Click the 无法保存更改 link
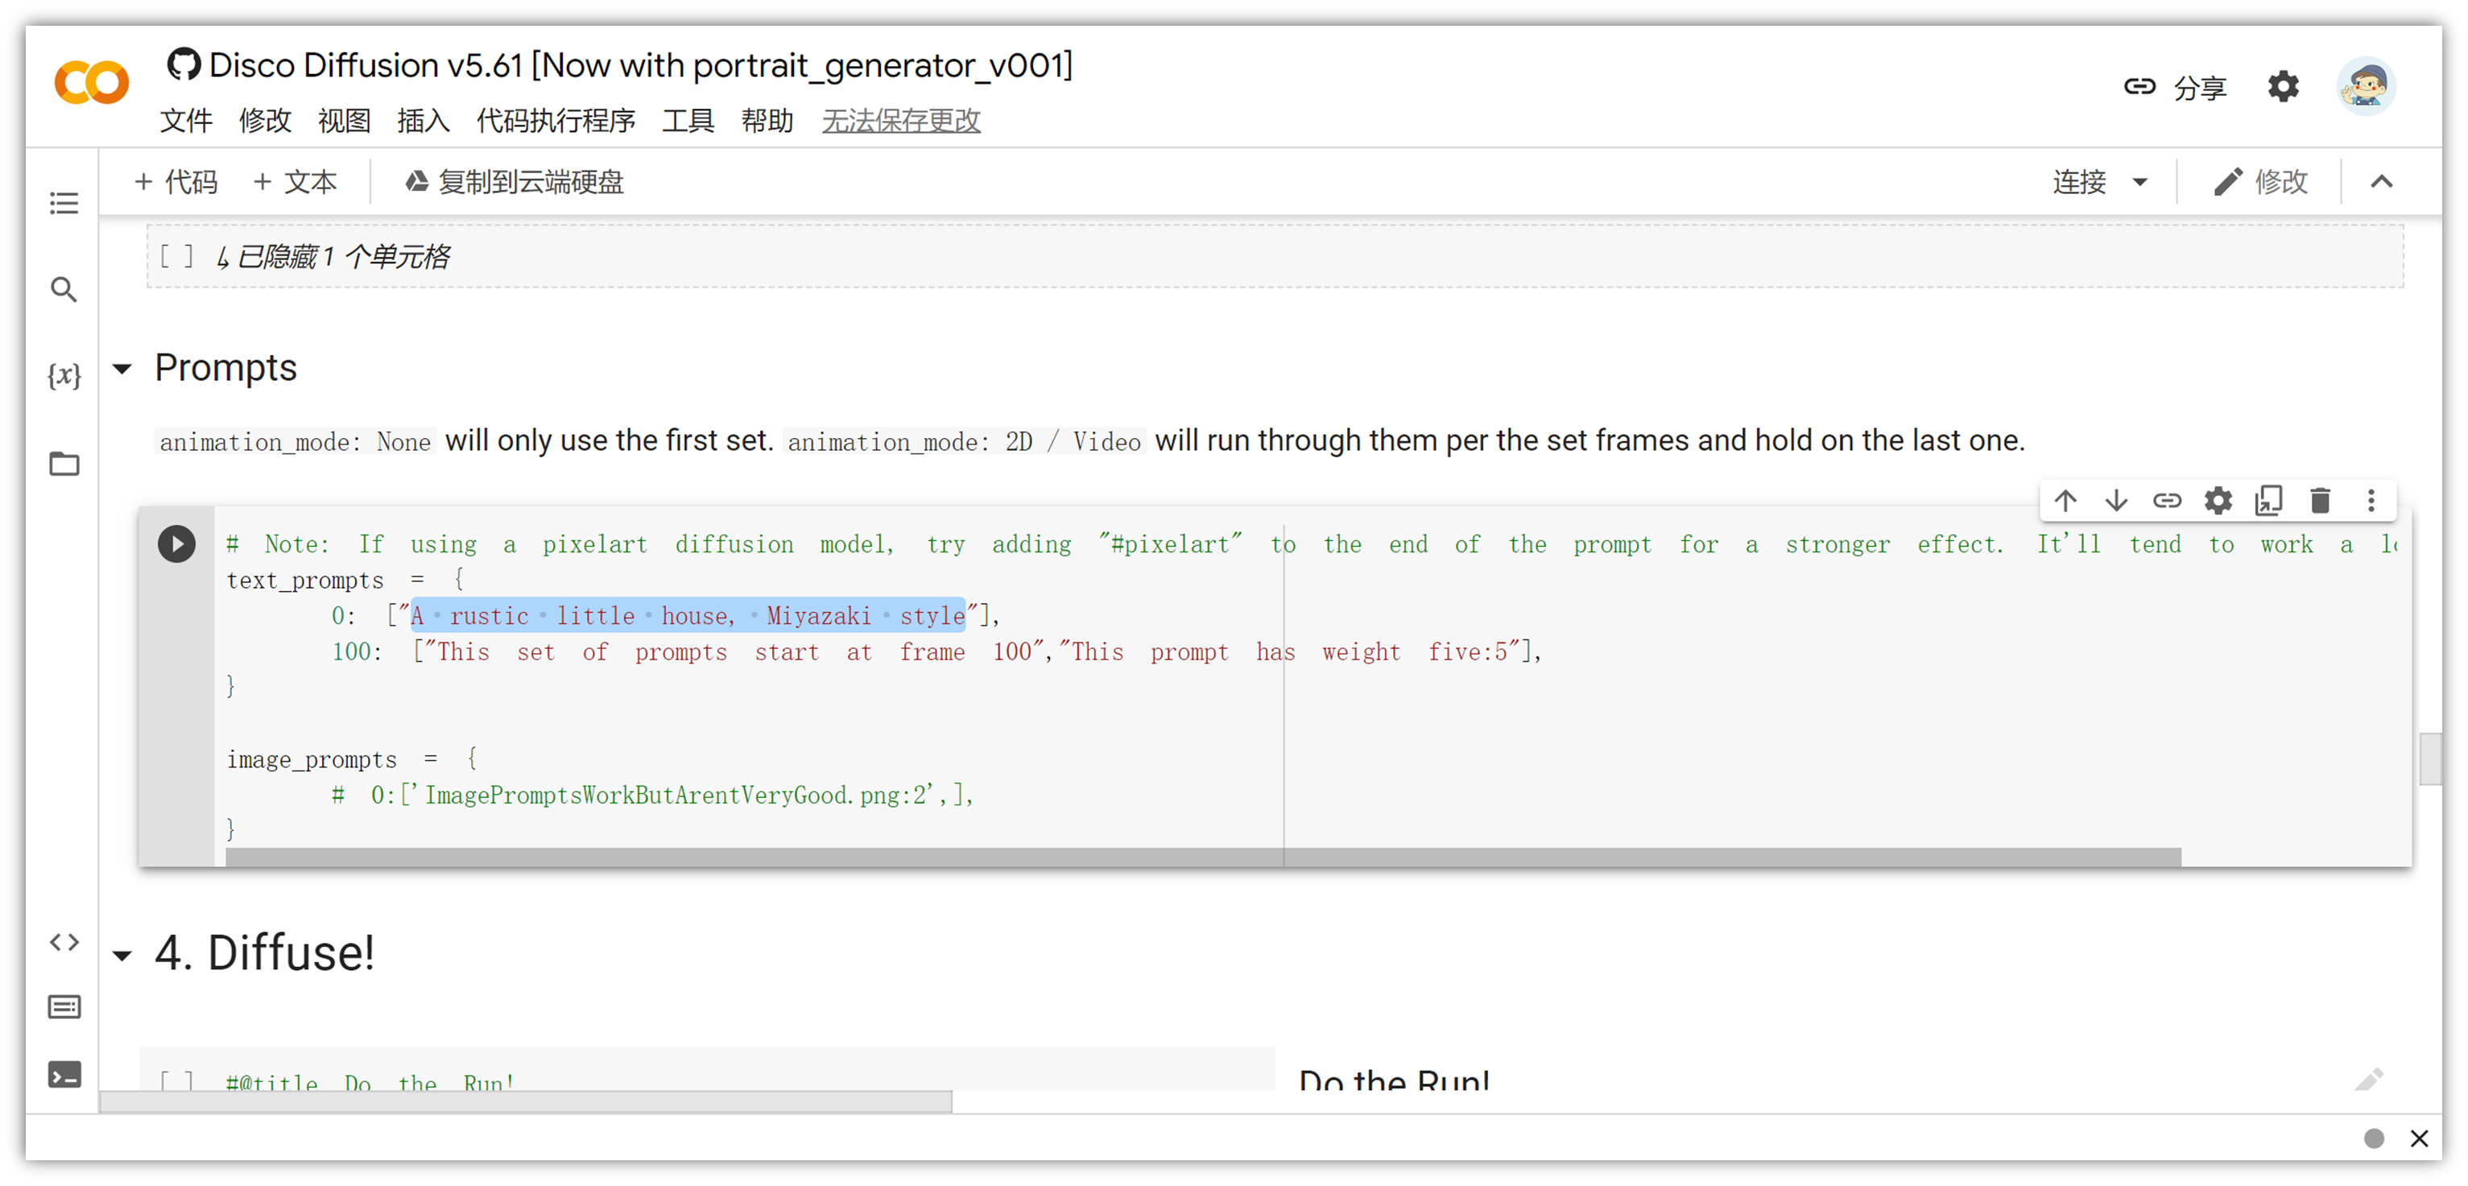 (900, 121)
